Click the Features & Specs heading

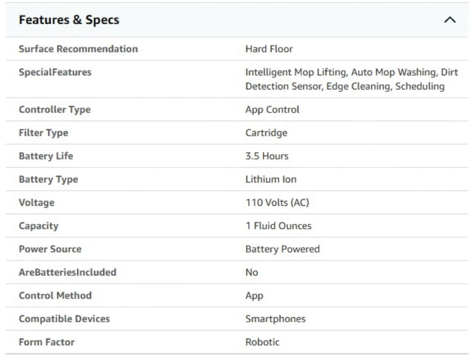point(69,20)
